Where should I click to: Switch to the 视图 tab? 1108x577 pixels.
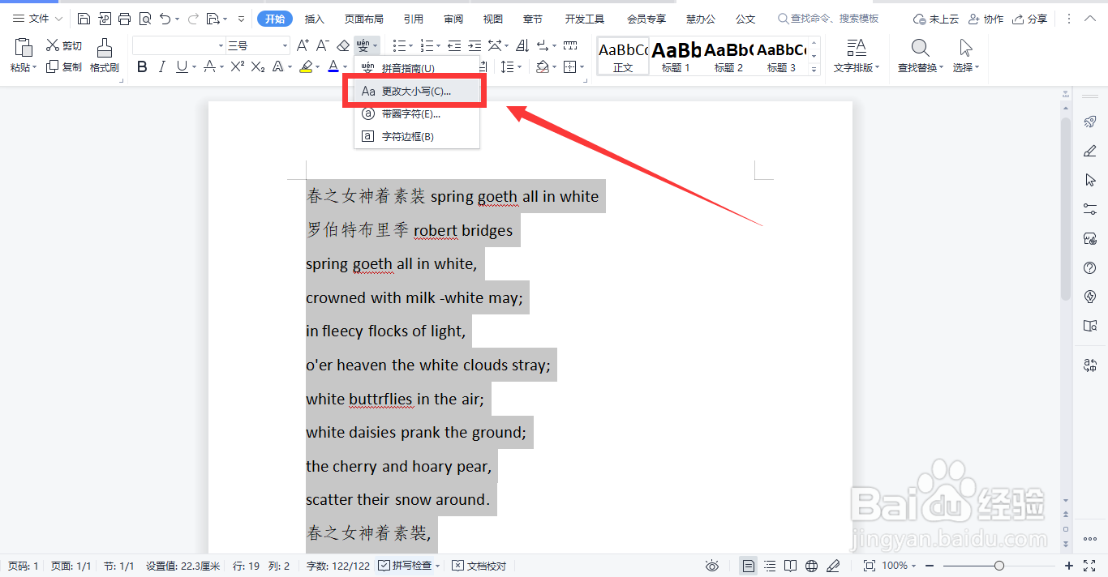[x=492, y=19]
